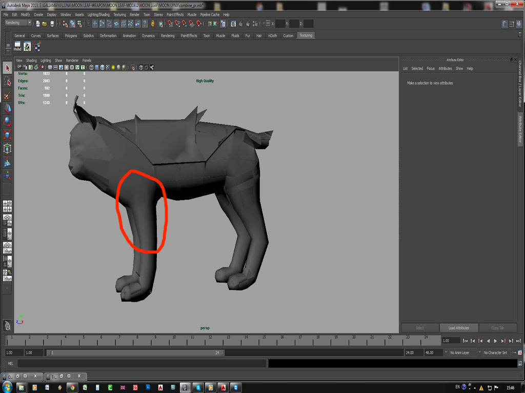This screenshot has height=393, width=525.
Task: Select the Rotate tool
Action: coord(7,122)
